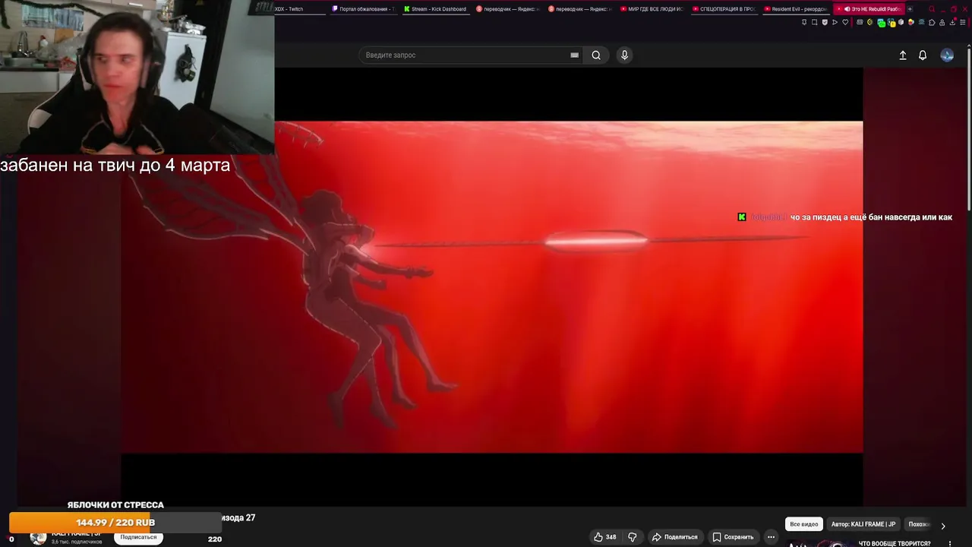Select the Все видео filter chip

pyautogui.click(x=804, y=524)
